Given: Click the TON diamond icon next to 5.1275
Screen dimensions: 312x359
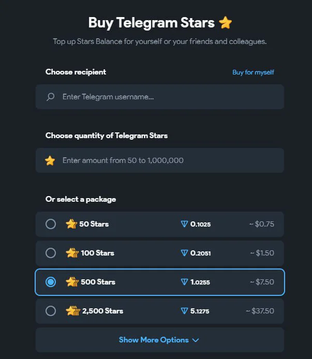Looking at the screenshot, I should tap(184, 311).
